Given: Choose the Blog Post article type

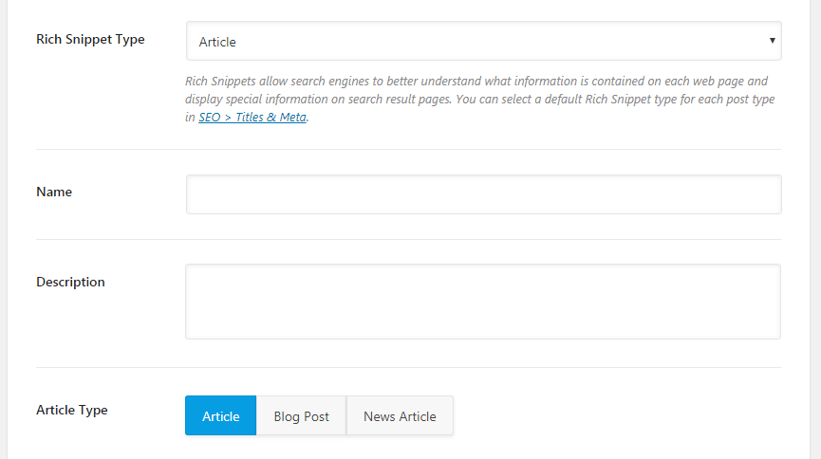Looking at the screenshot, I should pyautogui.click(x=301, y=415).
